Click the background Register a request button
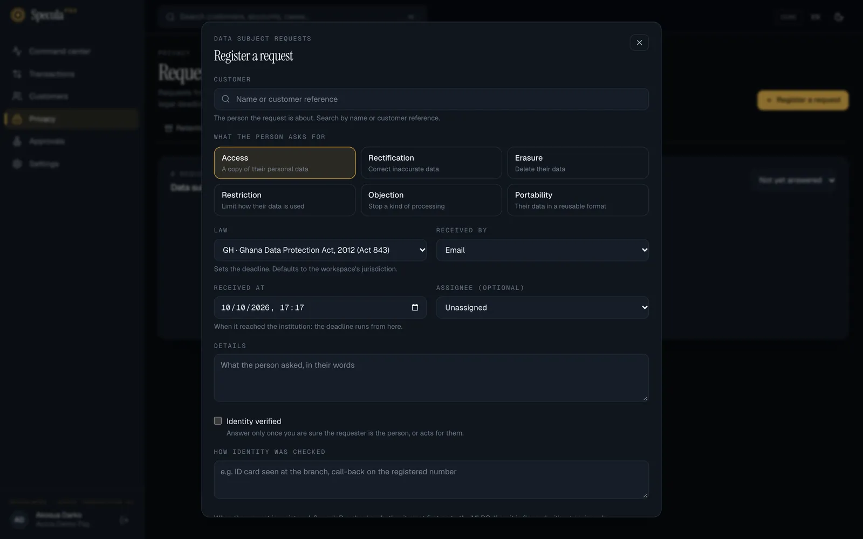The width and height of the screenshot is (863, 539). click(x=803, y=100)
